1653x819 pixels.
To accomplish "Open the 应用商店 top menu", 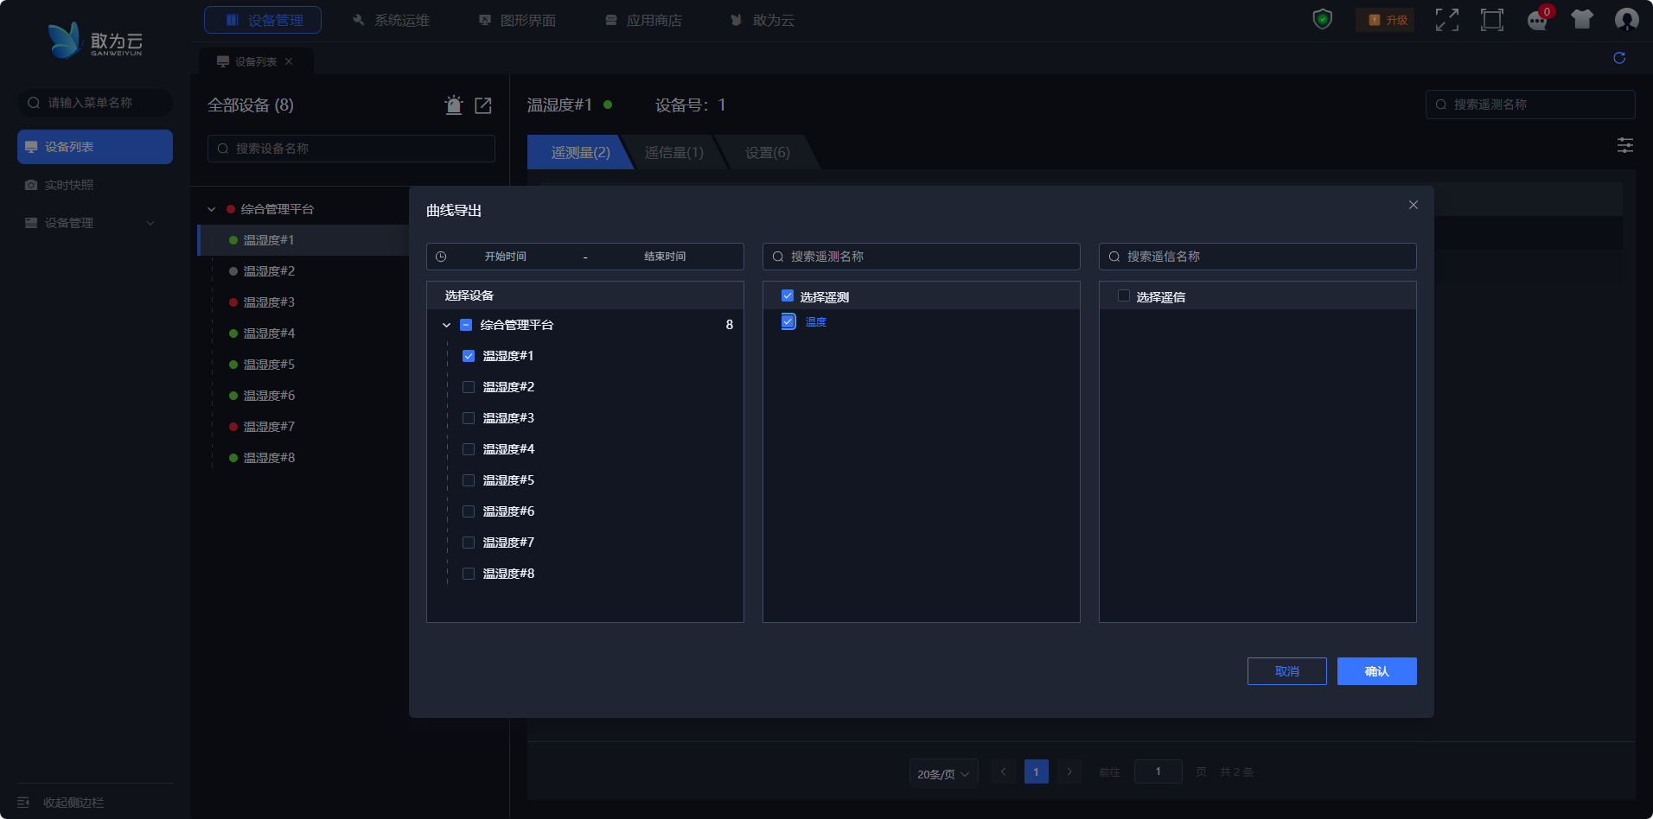I will click(x=643, y=20).
